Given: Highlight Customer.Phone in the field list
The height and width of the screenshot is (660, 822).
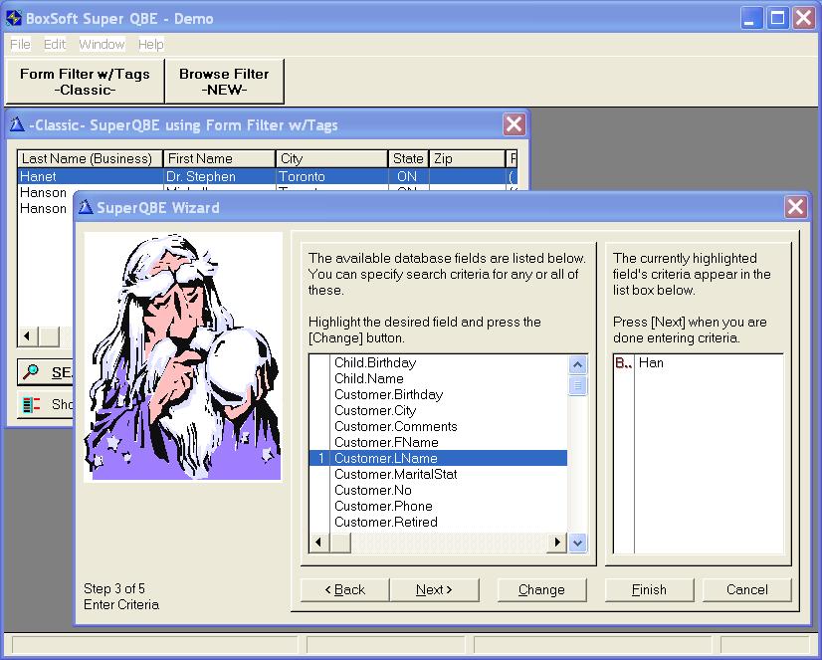Looking at the screenshot, I should pos(383,506).
